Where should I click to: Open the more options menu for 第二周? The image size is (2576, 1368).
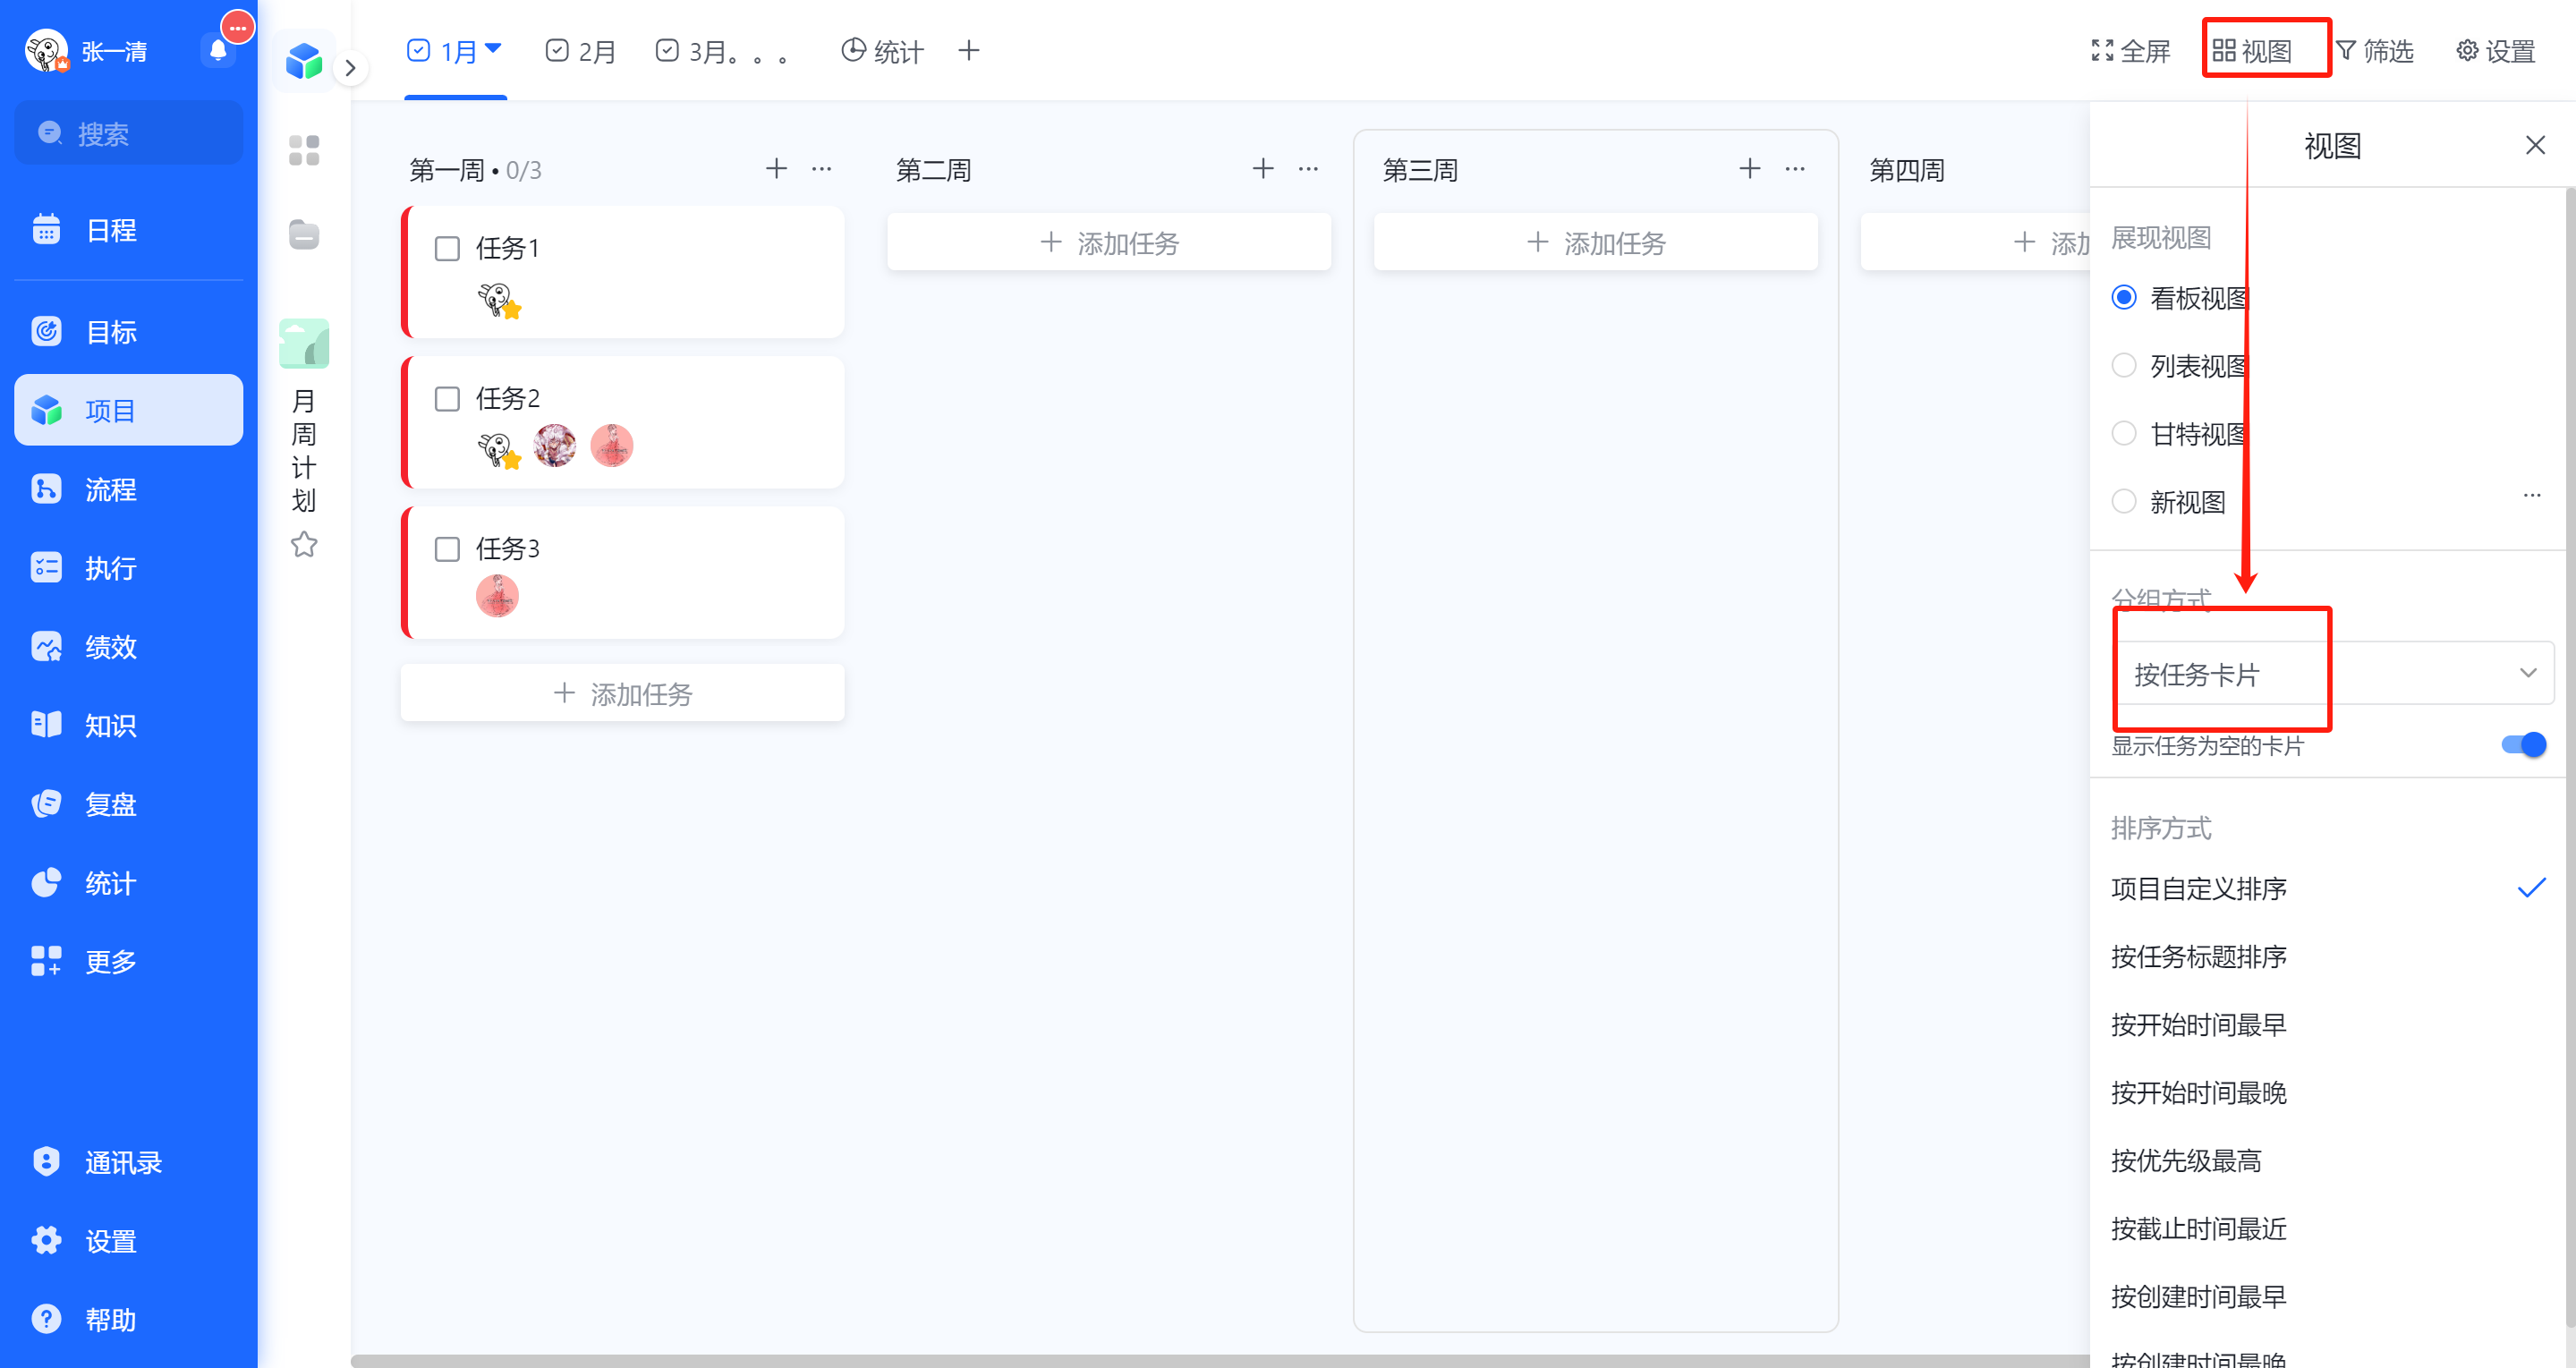point(1308,168)
